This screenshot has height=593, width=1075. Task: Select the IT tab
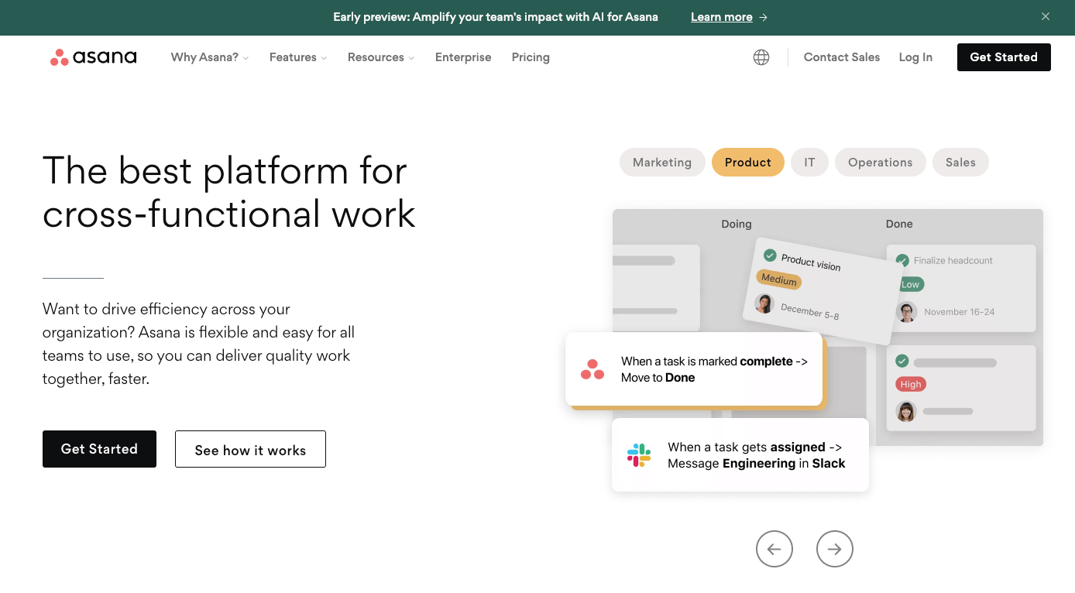click(809, 163)
